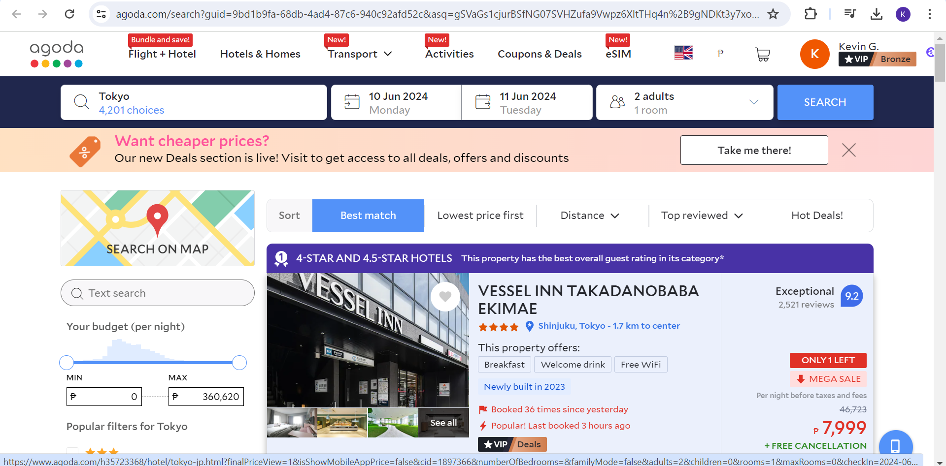Screen dimensions: 946x466
Task: Click the guests icon in occupancy box
Action: point(617,102)
